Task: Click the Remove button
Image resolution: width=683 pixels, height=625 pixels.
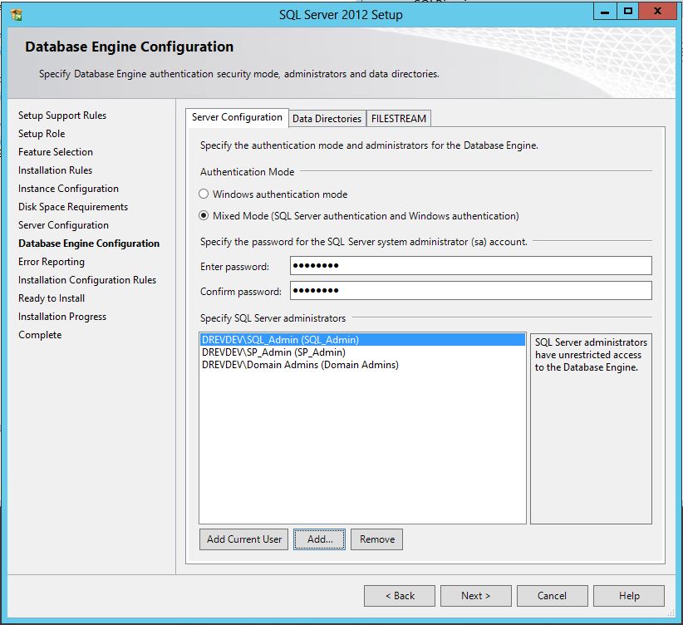Action: point(376,539)
